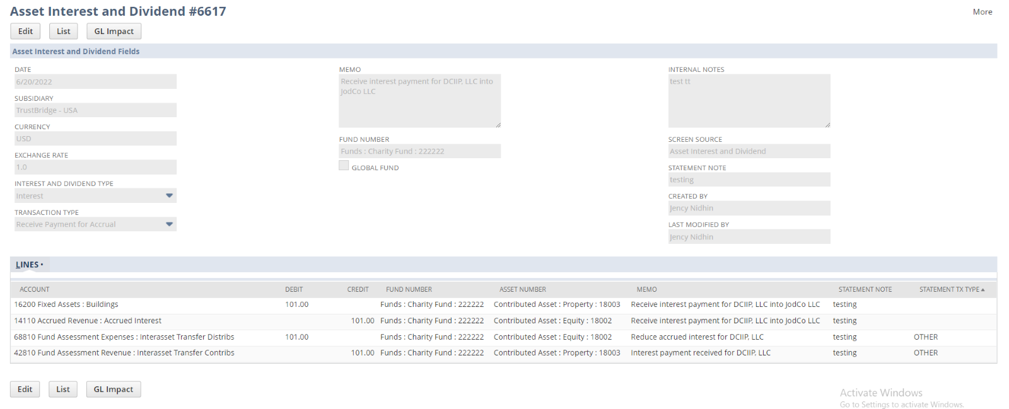The image size is (1009, 409).
Task: Click the Asset Number column header
Action: [523, 290]
